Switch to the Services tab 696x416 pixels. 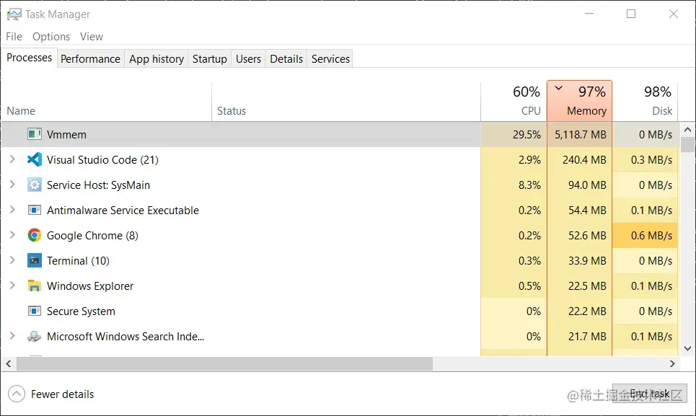[330, 59]
